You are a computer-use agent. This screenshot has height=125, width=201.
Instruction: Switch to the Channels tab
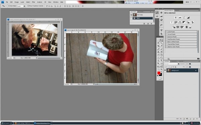(174, 61)
